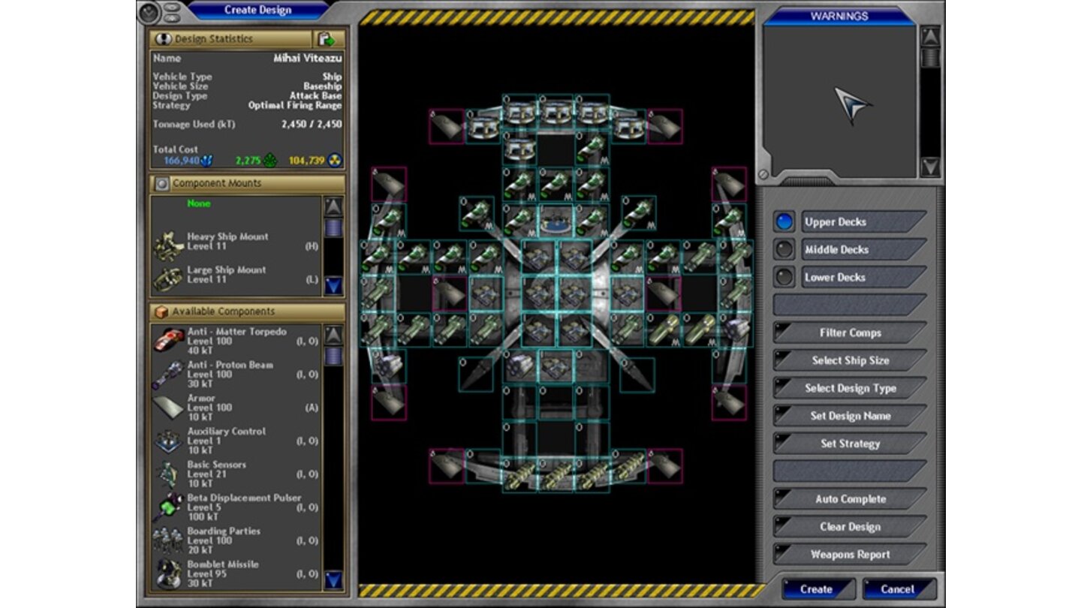Viewport: 1081px width, 608px height.
Task: Click Clear Design
Action: point(850,527)
